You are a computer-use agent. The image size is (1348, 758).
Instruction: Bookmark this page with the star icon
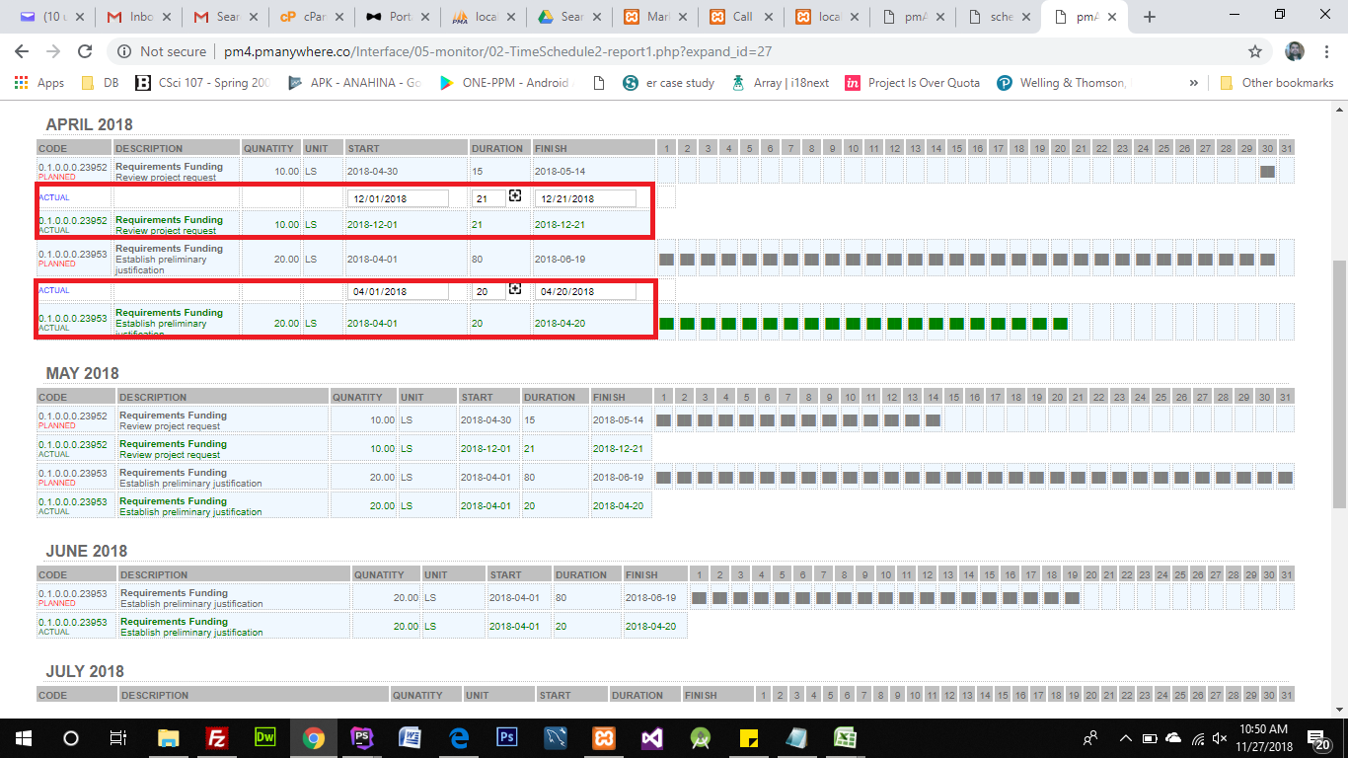pos(1254,51)
